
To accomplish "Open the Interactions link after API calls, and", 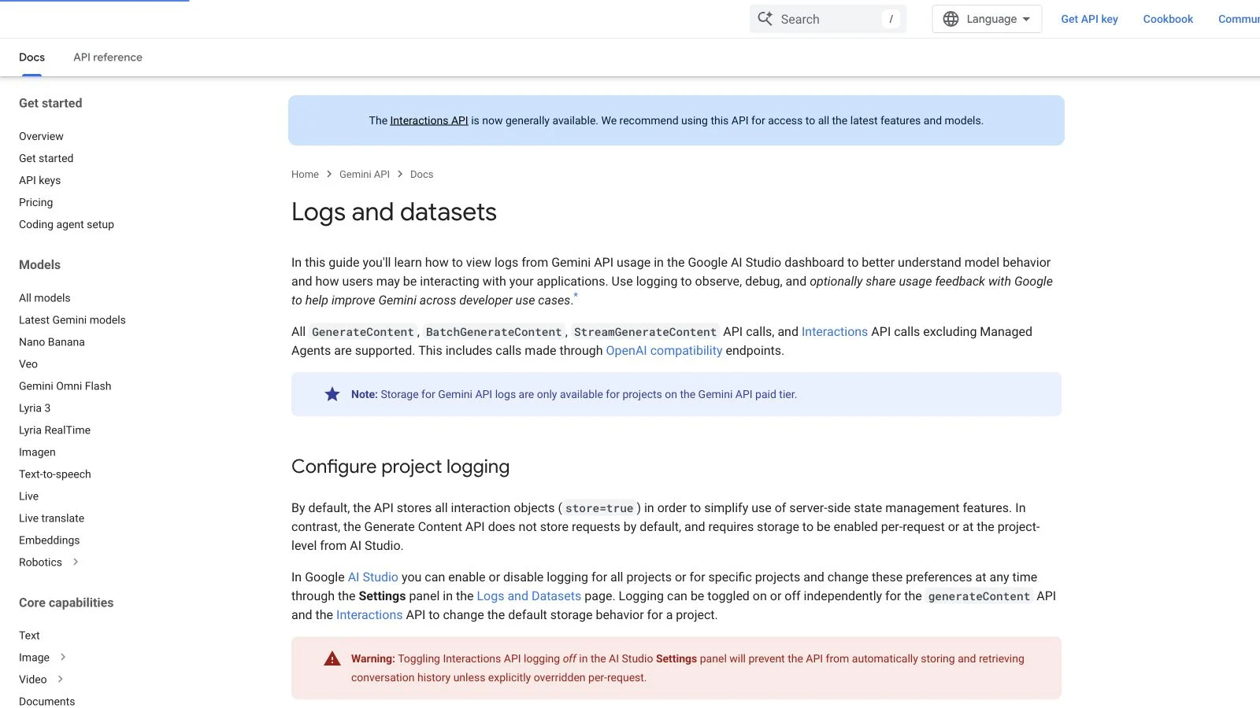I will pyautogui.click(x=834, y=332).
